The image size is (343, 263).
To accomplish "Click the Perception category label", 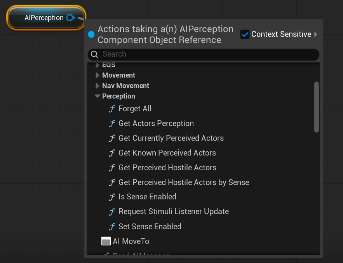I will [118, 96].
